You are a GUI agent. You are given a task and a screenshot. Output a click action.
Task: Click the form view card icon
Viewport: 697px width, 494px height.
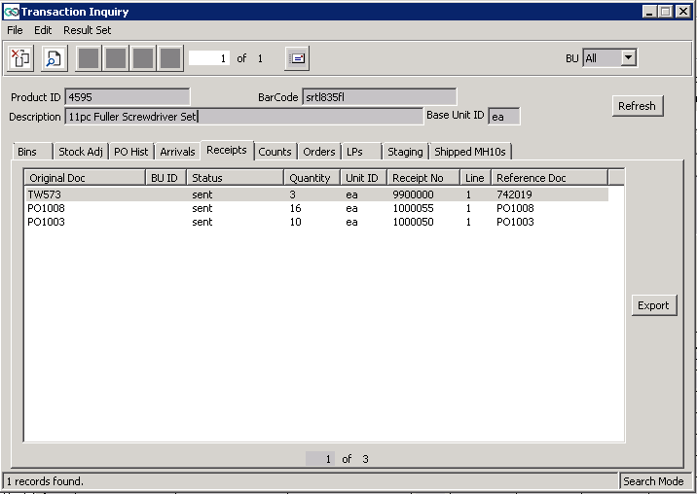pos(297,58)
